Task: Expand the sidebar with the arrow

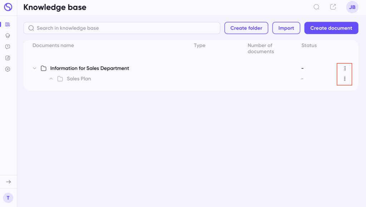Action: click(9, 182)
